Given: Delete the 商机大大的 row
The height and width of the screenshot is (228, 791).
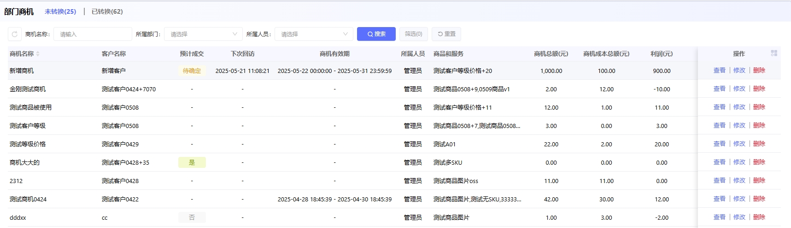Looking at the screenshot, I should tap(759, 162).
